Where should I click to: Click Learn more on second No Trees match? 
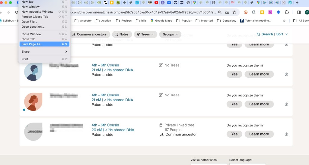[x=259, y=104]
